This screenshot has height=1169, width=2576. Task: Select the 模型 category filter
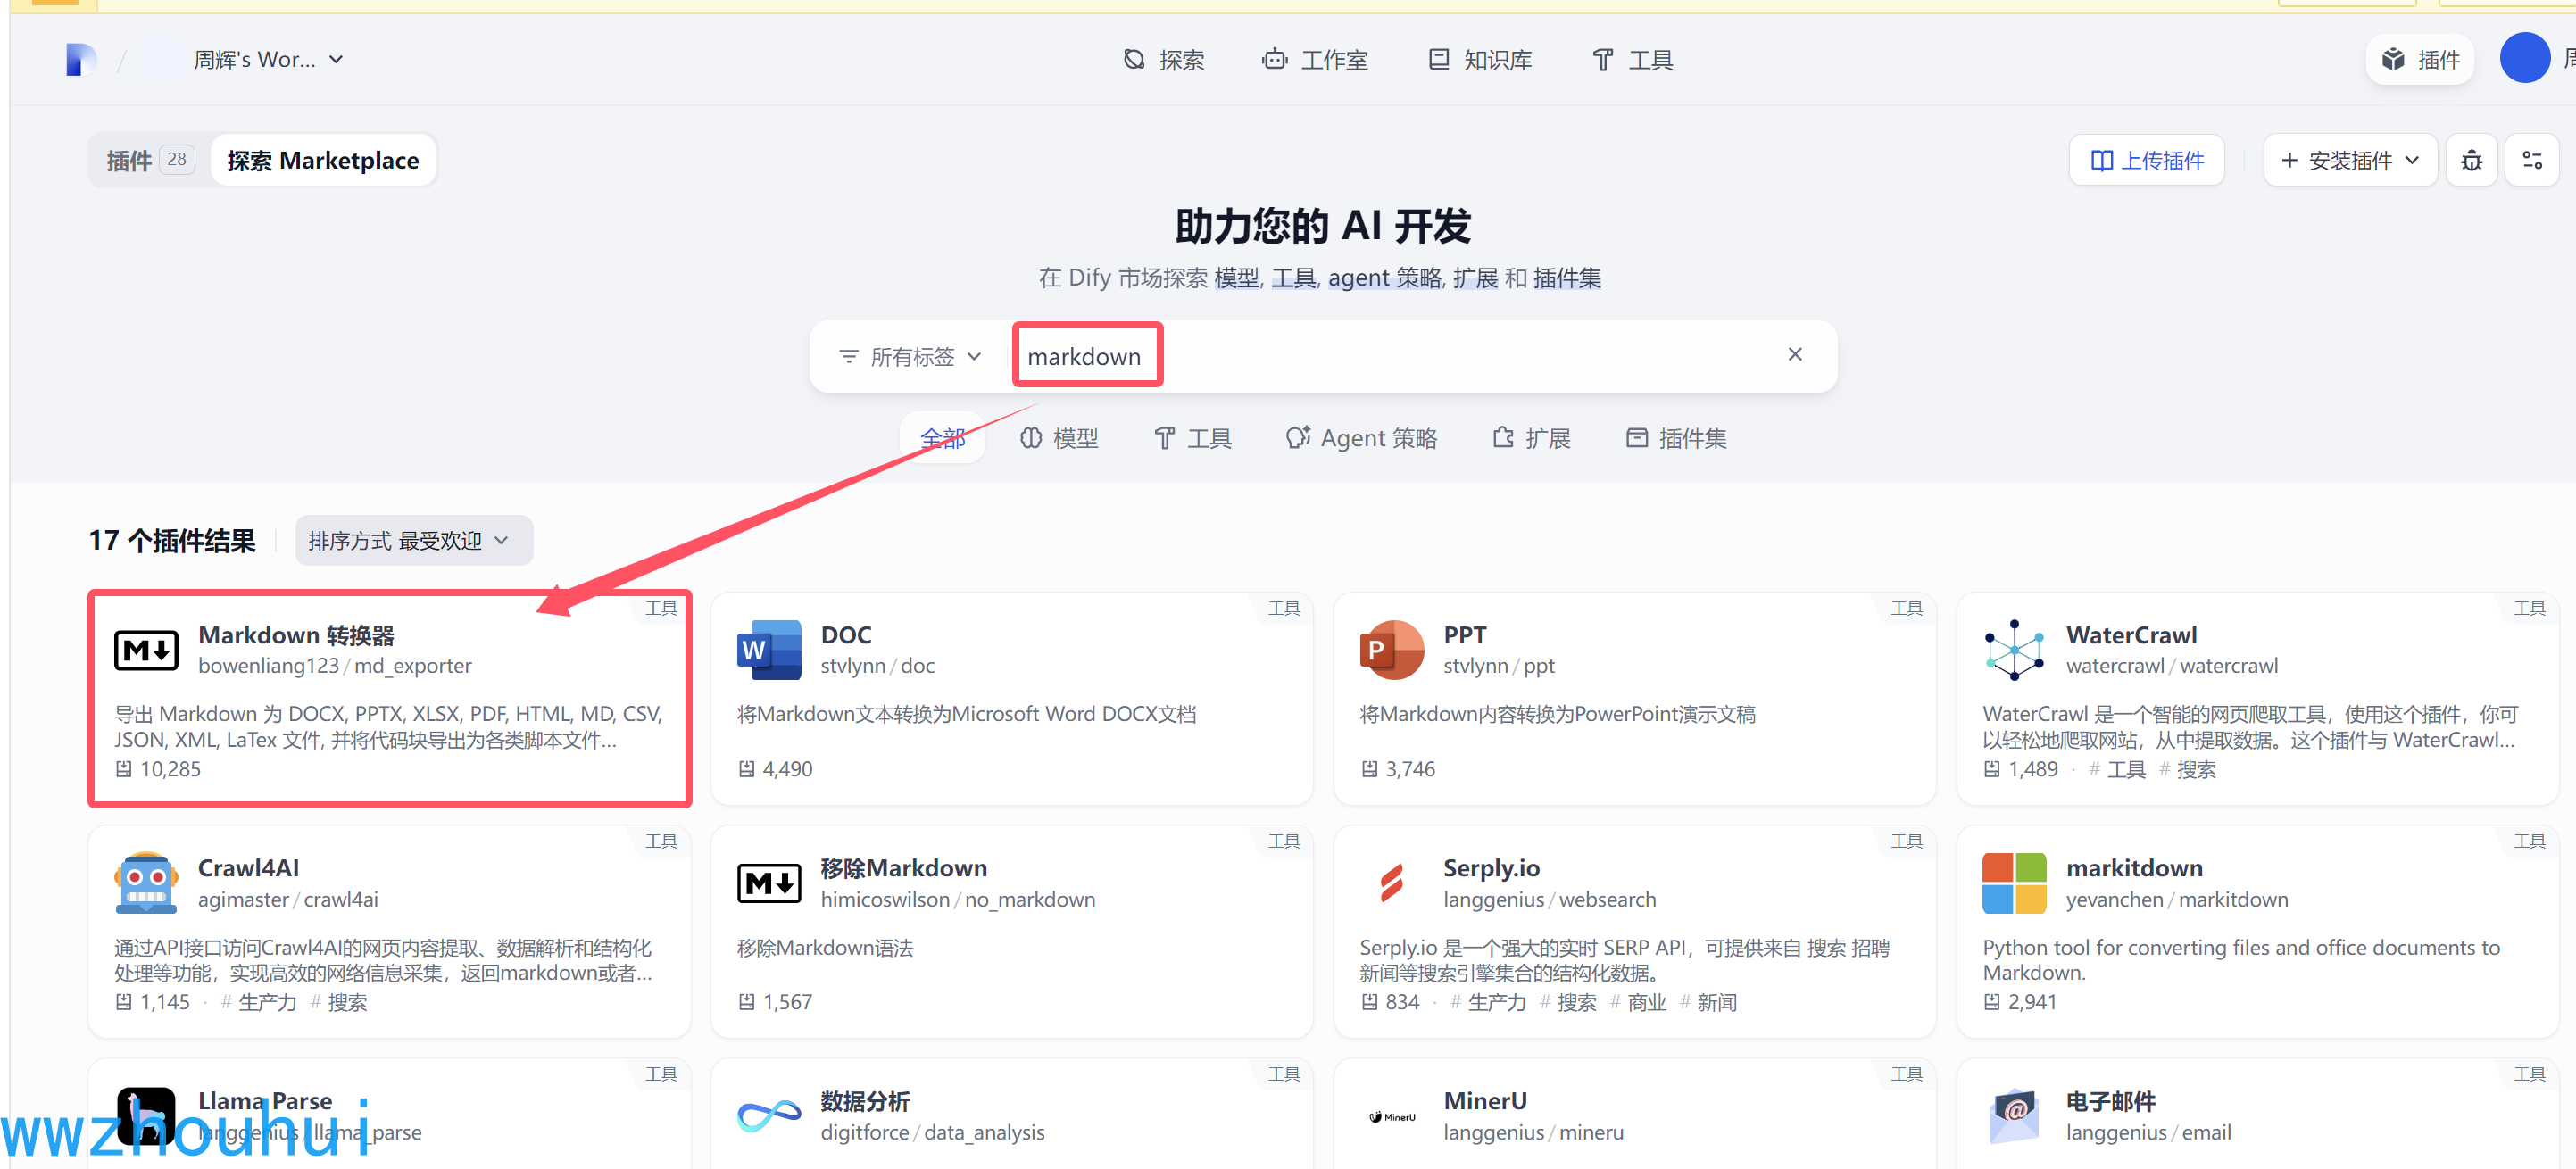1059,438
